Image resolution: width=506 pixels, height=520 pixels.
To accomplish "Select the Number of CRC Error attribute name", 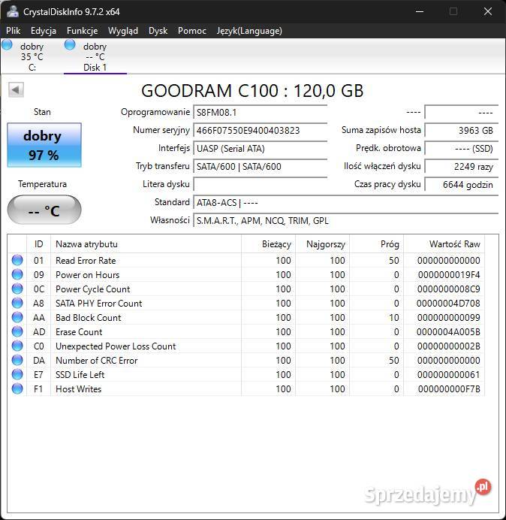I will 96,361.
